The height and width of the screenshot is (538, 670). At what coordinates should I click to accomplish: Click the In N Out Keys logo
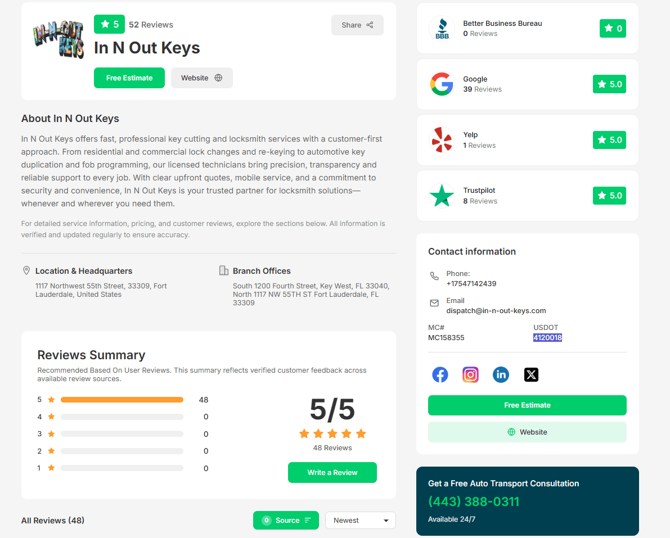[59, 39]
